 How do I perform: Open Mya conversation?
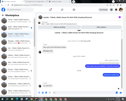17,63
